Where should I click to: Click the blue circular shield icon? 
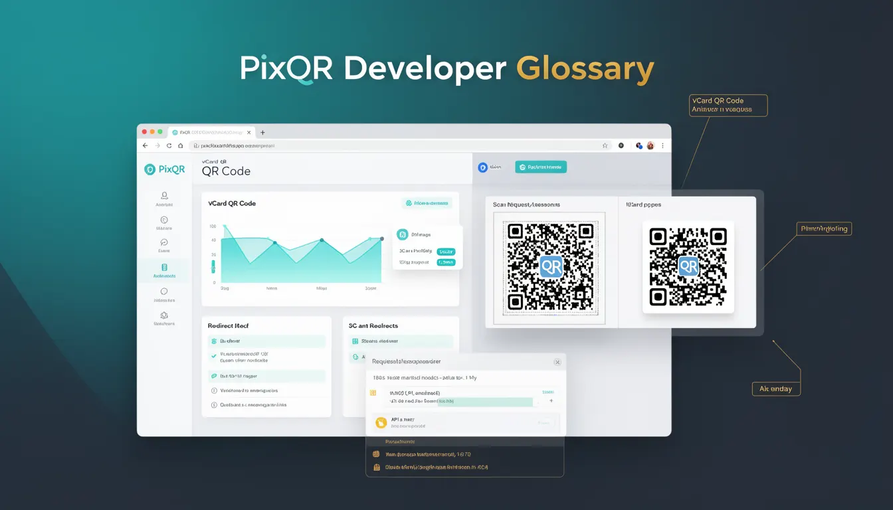point(483,167)
